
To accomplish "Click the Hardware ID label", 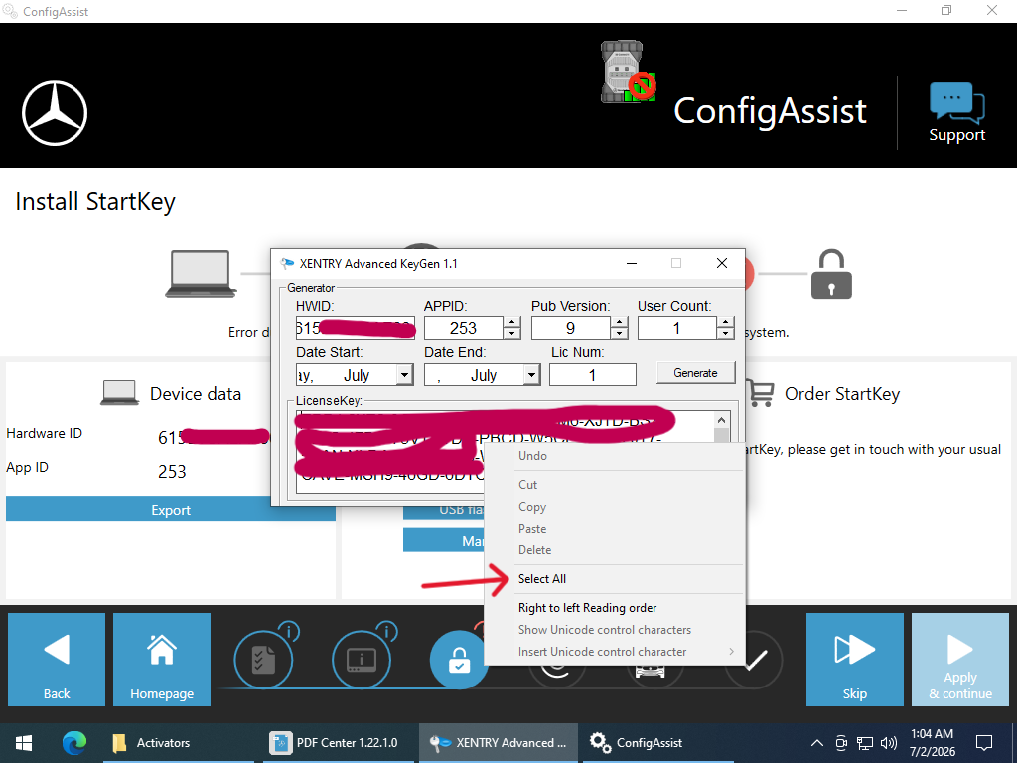I will (x=44, y=433).
